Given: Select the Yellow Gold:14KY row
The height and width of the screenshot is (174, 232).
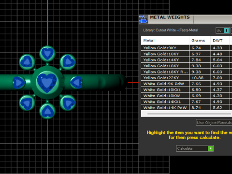Looking at the screenshot, I should 187,60.
